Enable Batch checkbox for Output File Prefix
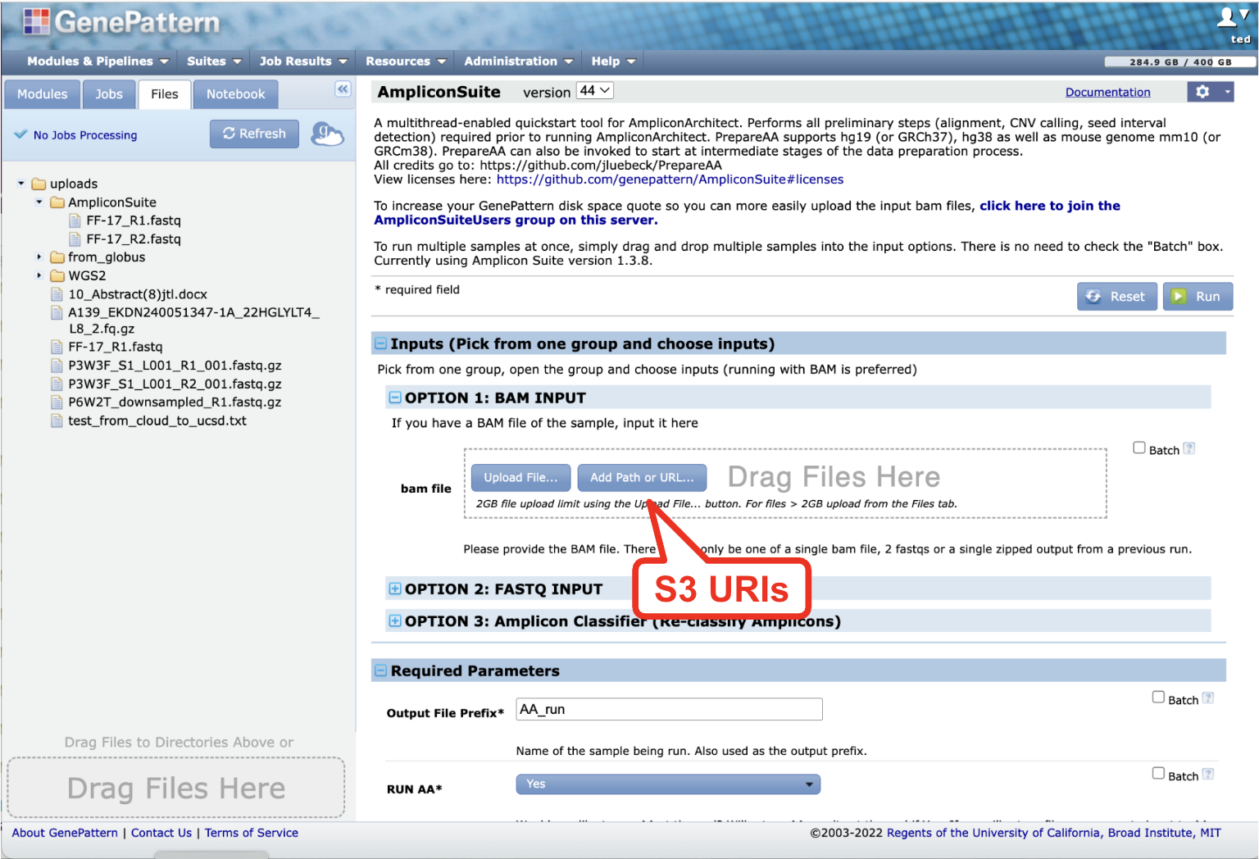 click(1158, 697)
